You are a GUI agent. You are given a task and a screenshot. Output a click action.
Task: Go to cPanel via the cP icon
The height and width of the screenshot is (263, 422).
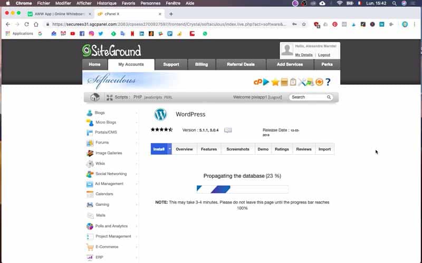point(257,82)
